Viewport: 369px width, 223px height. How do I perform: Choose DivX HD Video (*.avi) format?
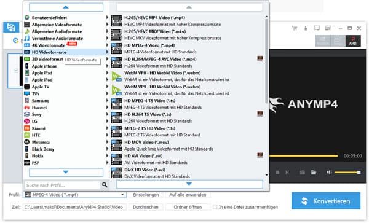click(x=188, y=173)
